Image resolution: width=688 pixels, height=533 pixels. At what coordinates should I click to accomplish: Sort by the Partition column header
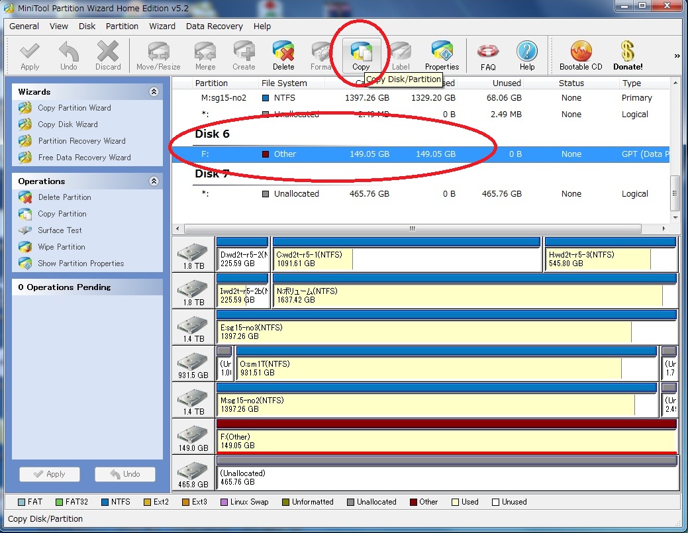211,83
